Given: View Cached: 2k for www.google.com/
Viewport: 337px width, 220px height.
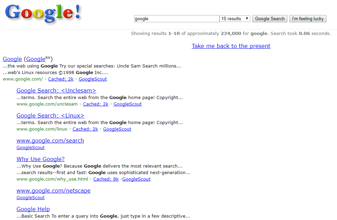Looking at the screenshot, I should coord(61,79).
